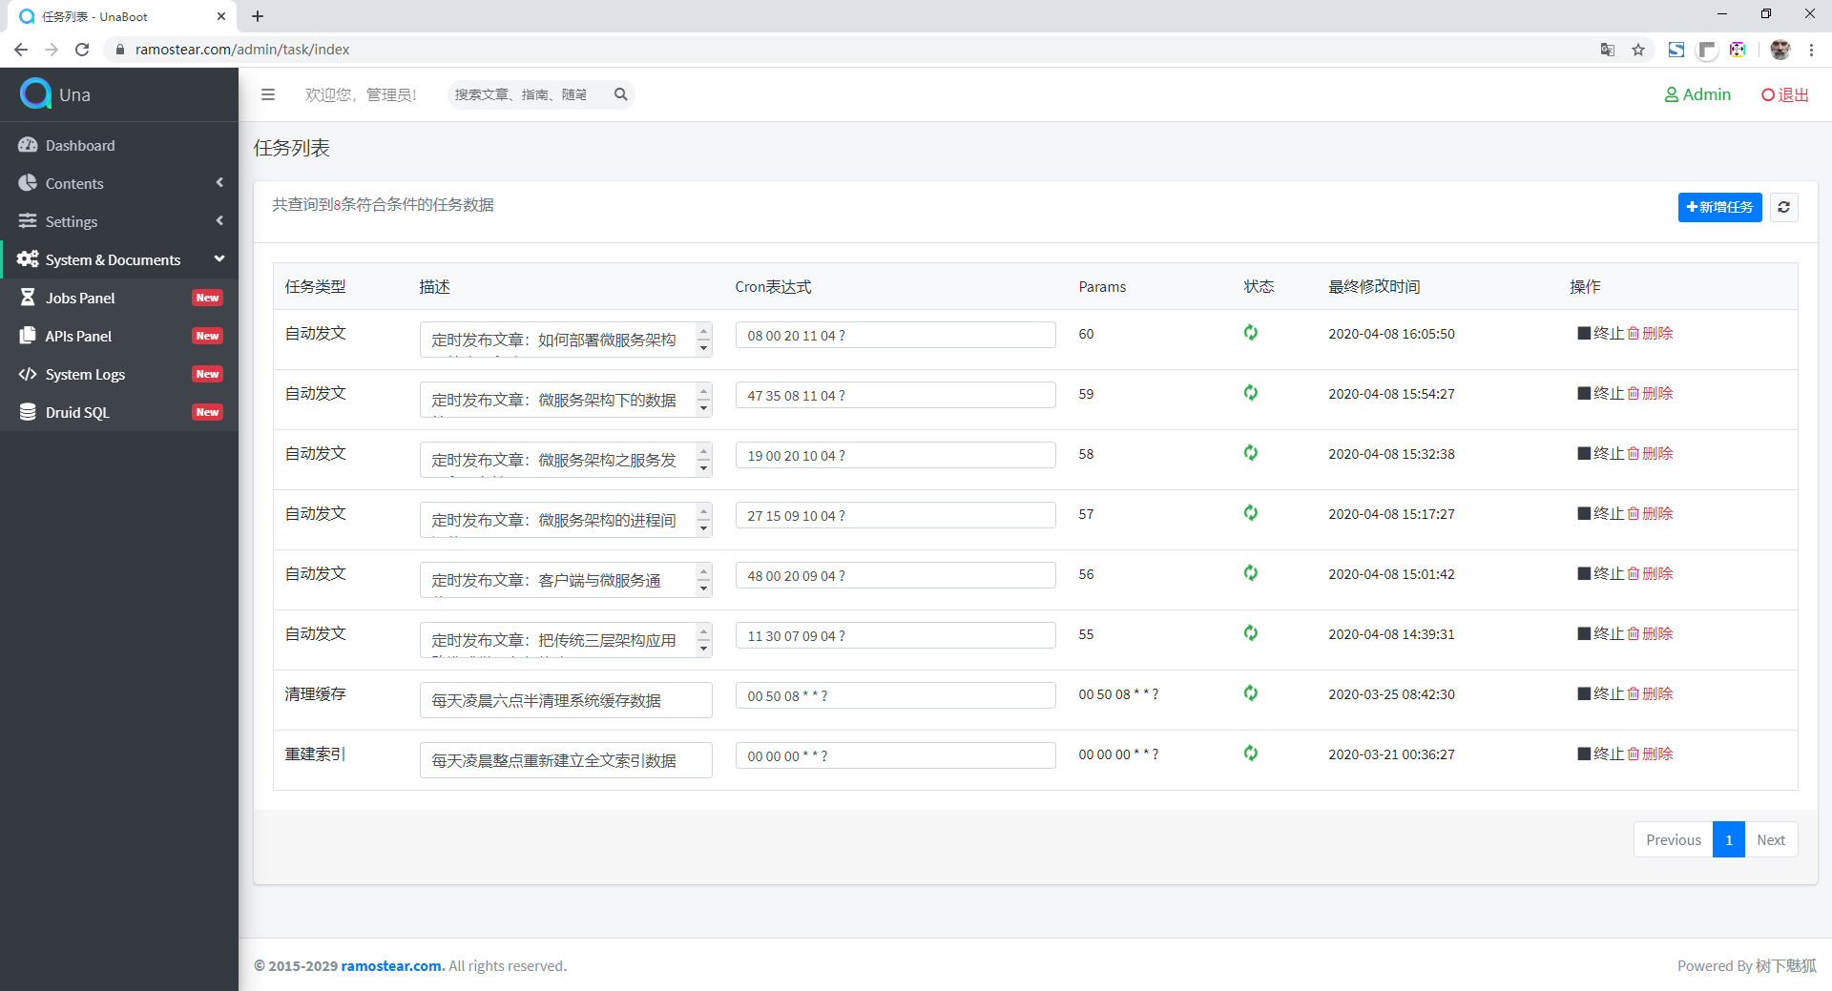Click the 退出 logout link
Screen dimensions: 1832x991
(1784, 94)
